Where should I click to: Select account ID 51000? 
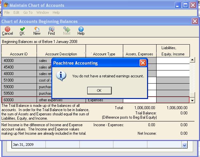tap(19, 80)
